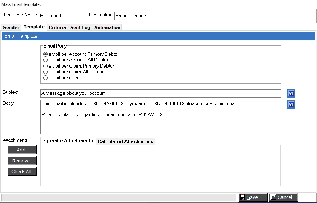Screen dimensions: 317x203
Task: Open the Criteria tab
Action: [x=57, y=27]
